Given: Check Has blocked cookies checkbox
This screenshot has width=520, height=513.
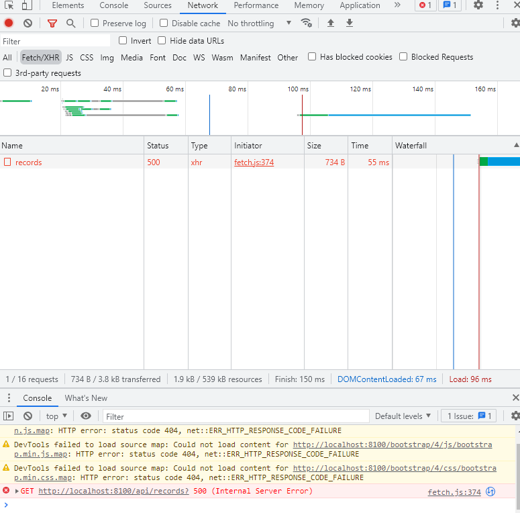Looking at the screenshot, I should pos(312,56).
